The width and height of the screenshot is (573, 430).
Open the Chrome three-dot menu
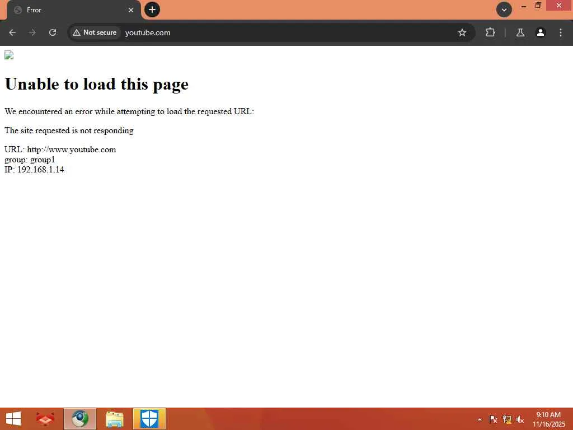tap(561, 32)
